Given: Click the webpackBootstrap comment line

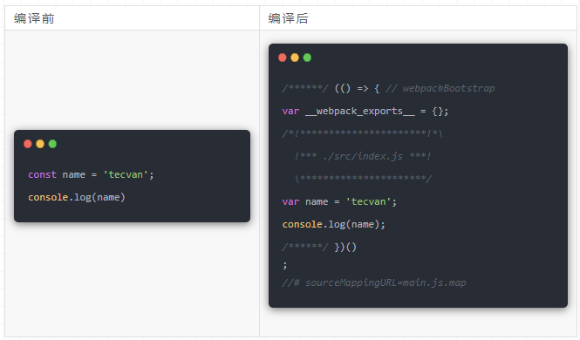Looking at the screenshot, I should [388, 88].
